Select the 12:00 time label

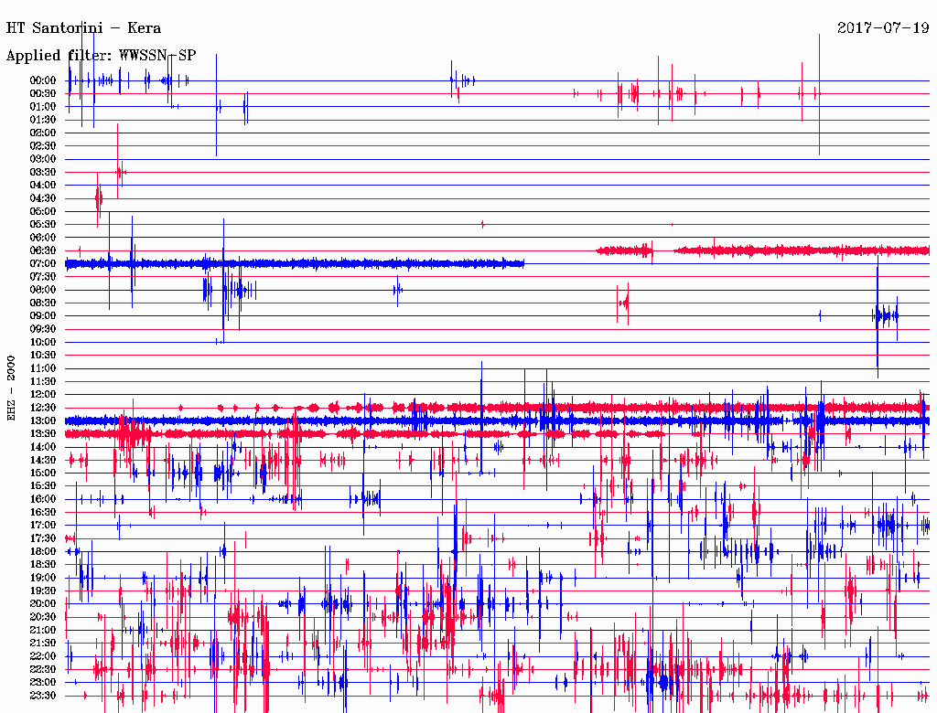(43, 394)
